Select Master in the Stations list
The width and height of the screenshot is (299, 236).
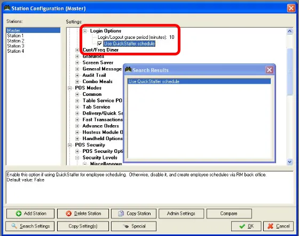coord(33,30)
